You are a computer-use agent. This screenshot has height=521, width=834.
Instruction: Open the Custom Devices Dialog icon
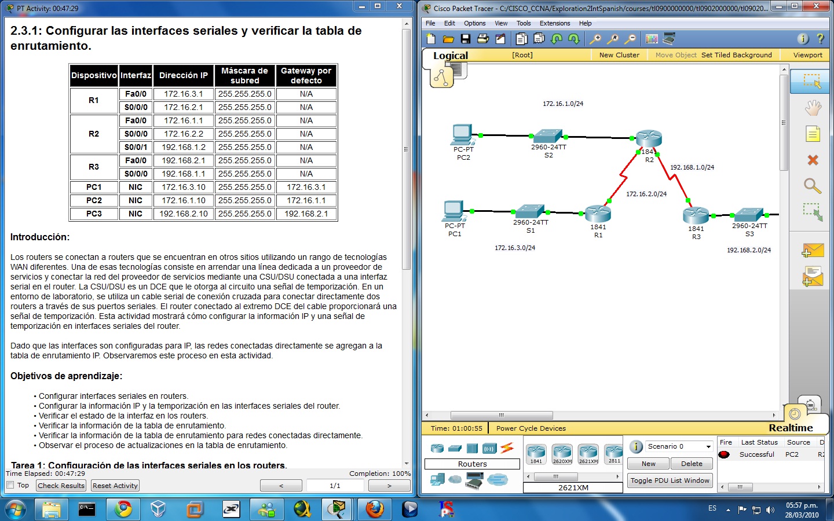coord(669,39)
